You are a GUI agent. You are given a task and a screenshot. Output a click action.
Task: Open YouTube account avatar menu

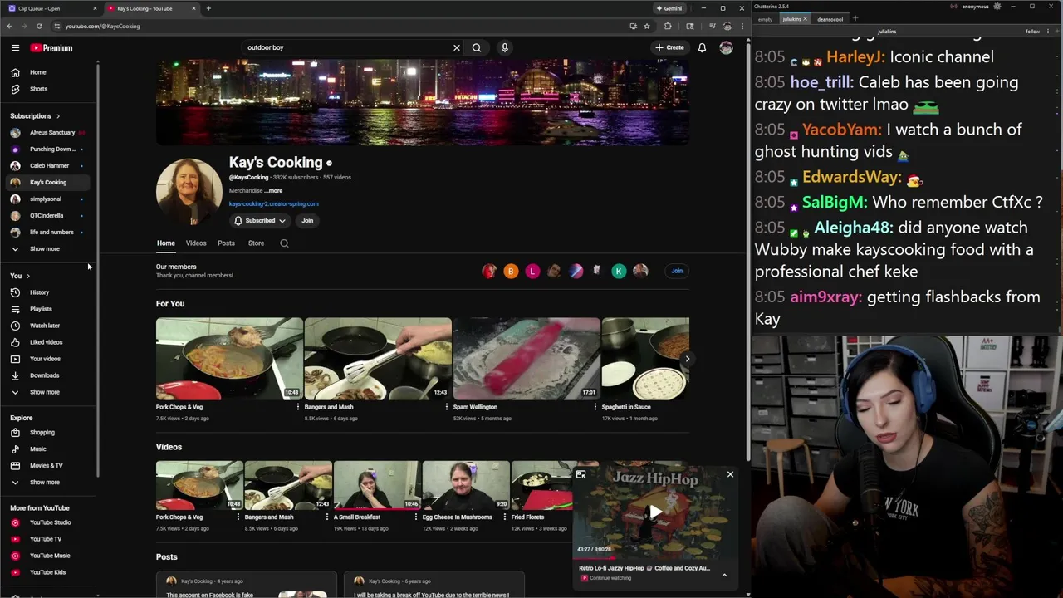[726, 47]
